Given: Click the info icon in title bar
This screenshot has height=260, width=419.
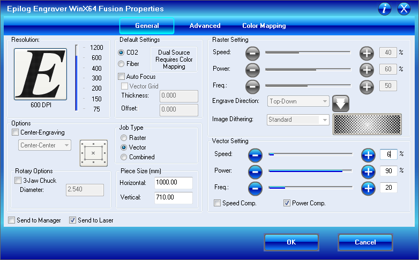Looking at the screenshot, I should pyautogui.click(x=385, y=9).
